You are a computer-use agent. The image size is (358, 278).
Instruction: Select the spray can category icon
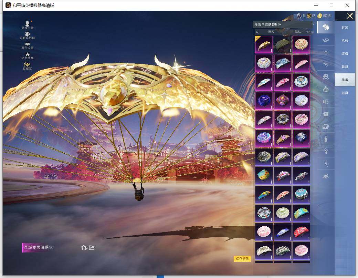click(x=326, y=139)
